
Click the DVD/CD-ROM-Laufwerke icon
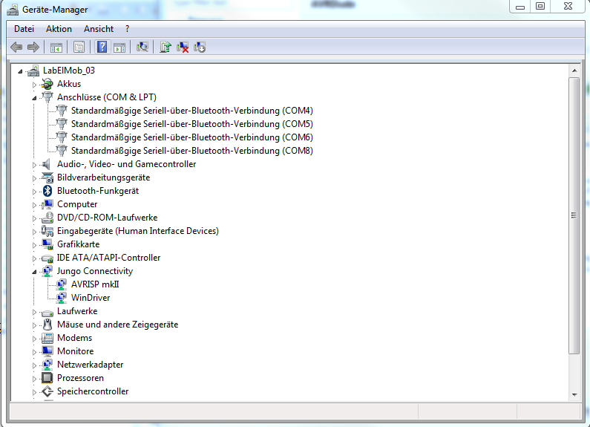point(47,218)
